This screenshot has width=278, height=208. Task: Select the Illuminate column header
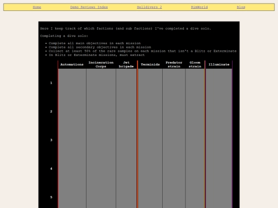click(219, 65)
